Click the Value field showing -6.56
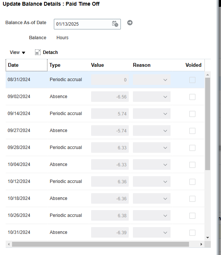 (x=110, y=97)
